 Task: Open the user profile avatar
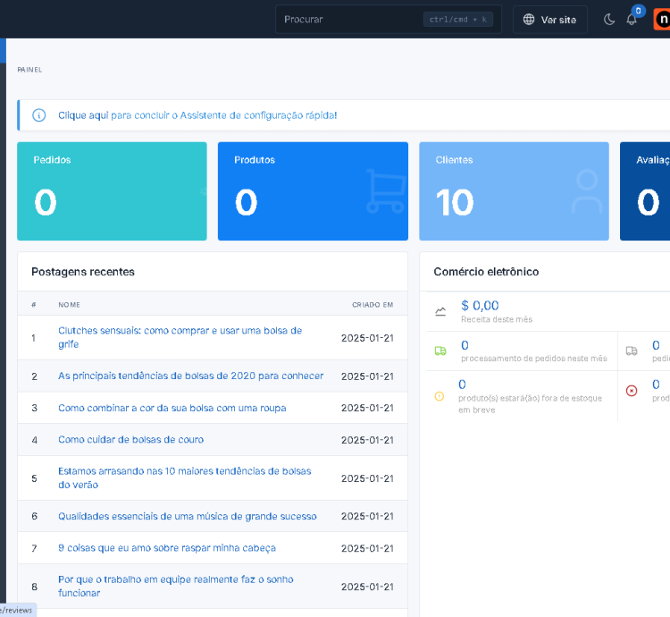pos(662,19)
